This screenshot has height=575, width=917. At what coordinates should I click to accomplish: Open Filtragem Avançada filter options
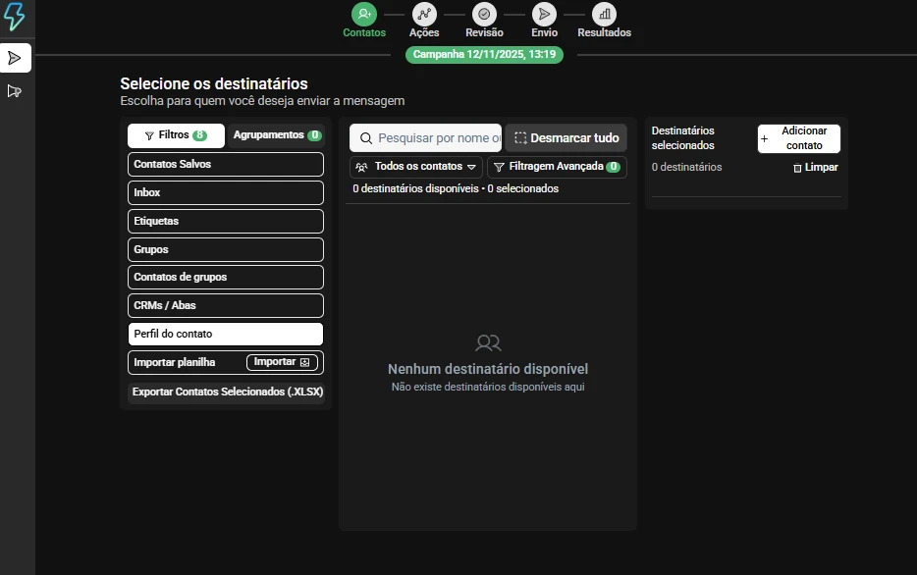coord(556,167)
